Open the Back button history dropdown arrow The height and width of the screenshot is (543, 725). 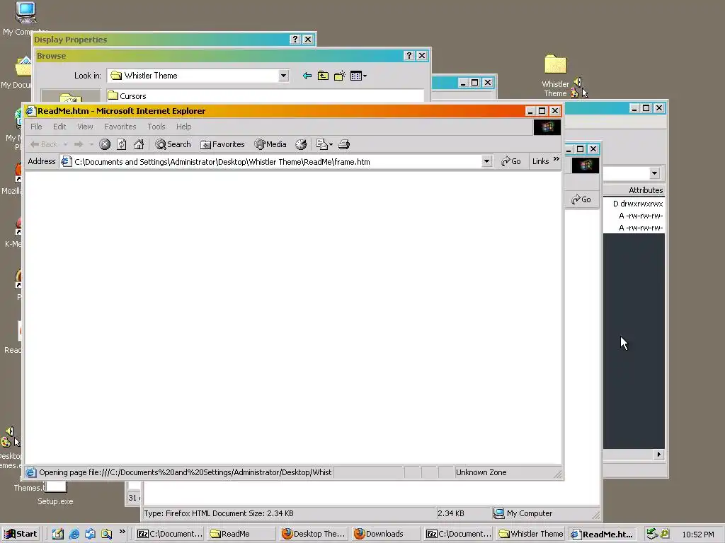point(65,144)
